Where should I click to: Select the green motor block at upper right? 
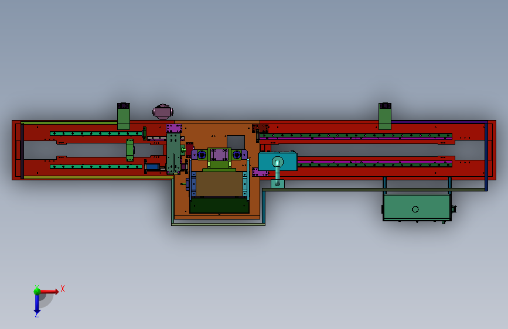pyautogui.click(x=385, y=116)
